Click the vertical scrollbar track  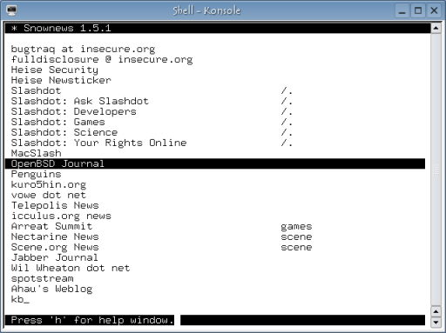click(436, 170)
